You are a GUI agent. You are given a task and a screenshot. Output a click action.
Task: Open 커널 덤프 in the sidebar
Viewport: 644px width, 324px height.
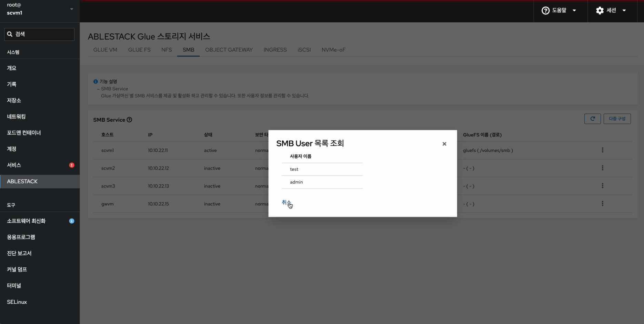click(40, 270)
